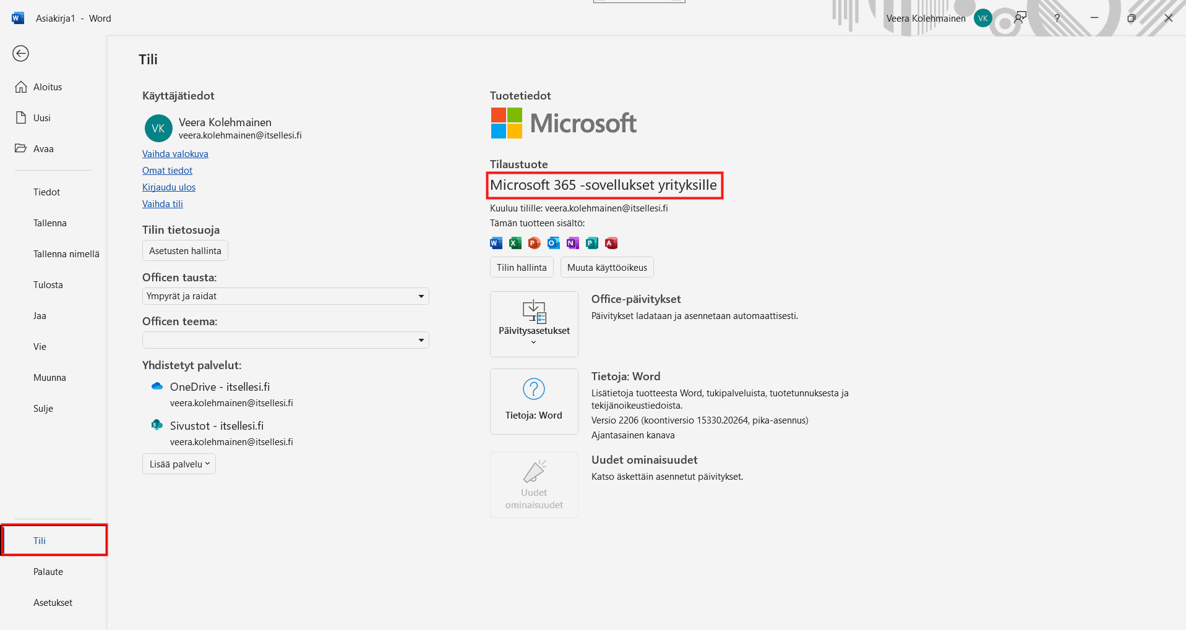Click the Word app icon in the title bar
The image size is (1186, 630).
[18, 18]
